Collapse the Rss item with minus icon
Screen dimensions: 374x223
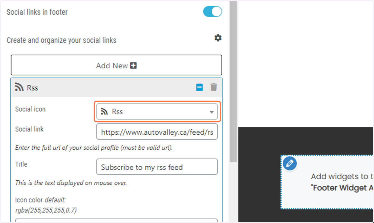point(199,87)
